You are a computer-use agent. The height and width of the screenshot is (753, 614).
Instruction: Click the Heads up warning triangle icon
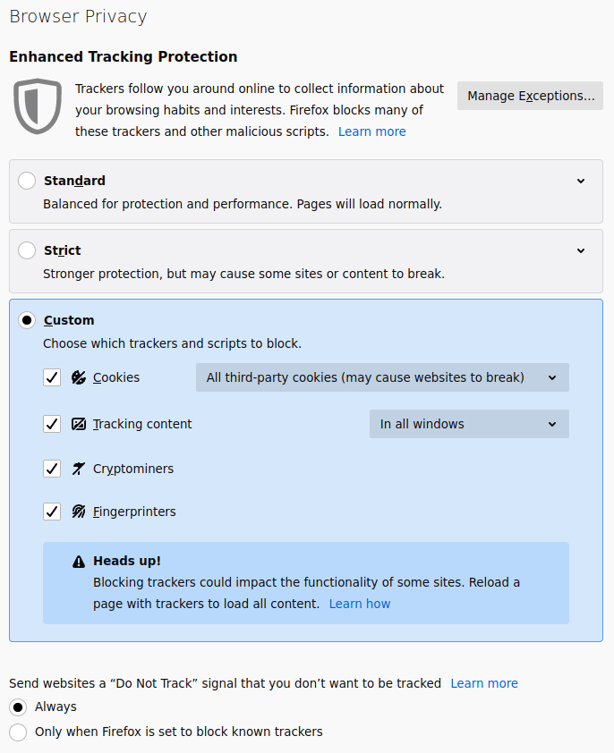(79, 562)
